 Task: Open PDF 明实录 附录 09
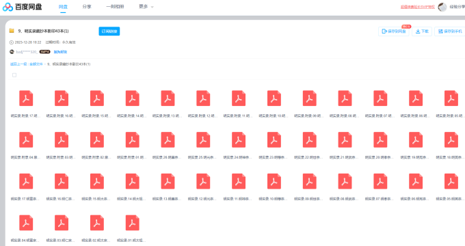click(x=310, y=98)
